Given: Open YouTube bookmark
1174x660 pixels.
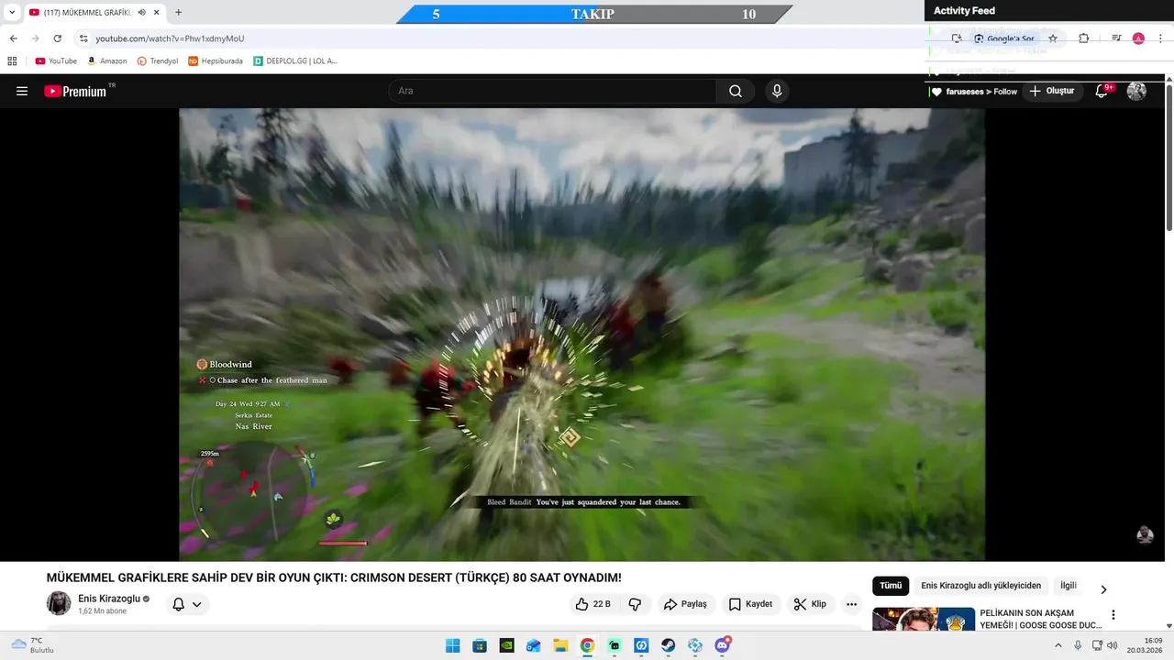Looking at the screenshot, I should coord(56,61).
